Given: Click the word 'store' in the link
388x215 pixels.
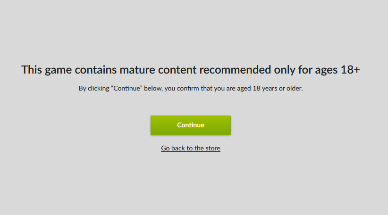Looking at the screenshot, I should (x=213, y=148).
